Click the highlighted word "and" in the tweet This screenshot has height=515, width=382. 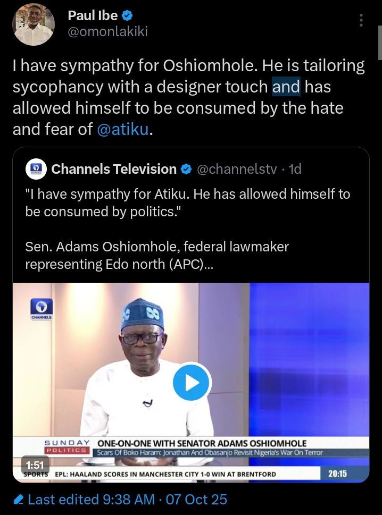tap(286, 86)
